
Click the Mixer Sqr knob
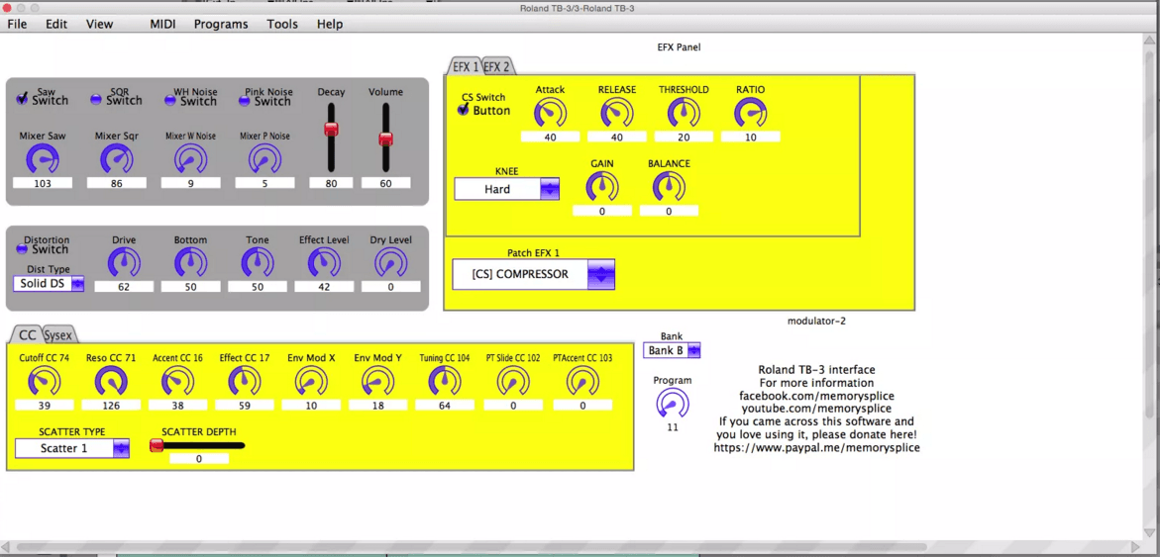(x=116, y=159)
